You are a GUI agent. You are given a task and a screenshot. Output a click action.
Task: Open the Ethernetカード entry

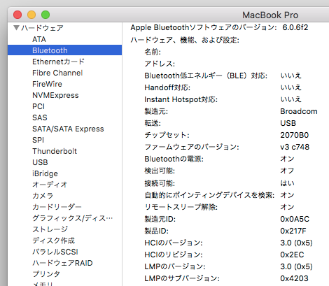[58, 62]
